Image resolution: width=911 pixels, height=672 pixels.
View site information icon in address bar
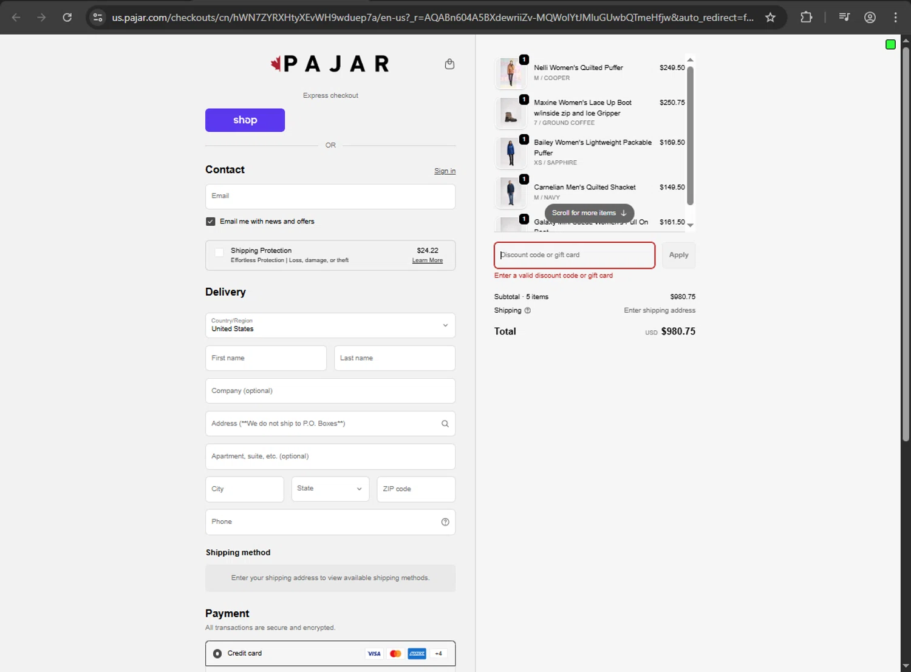[x=98, y=18]
